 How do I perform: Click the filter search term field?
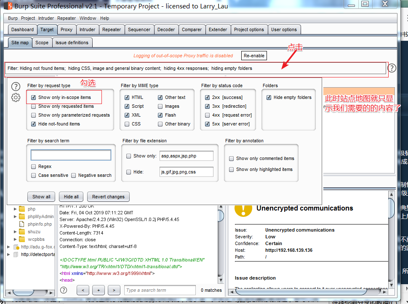pyautogui.click(x=71, y=155)
